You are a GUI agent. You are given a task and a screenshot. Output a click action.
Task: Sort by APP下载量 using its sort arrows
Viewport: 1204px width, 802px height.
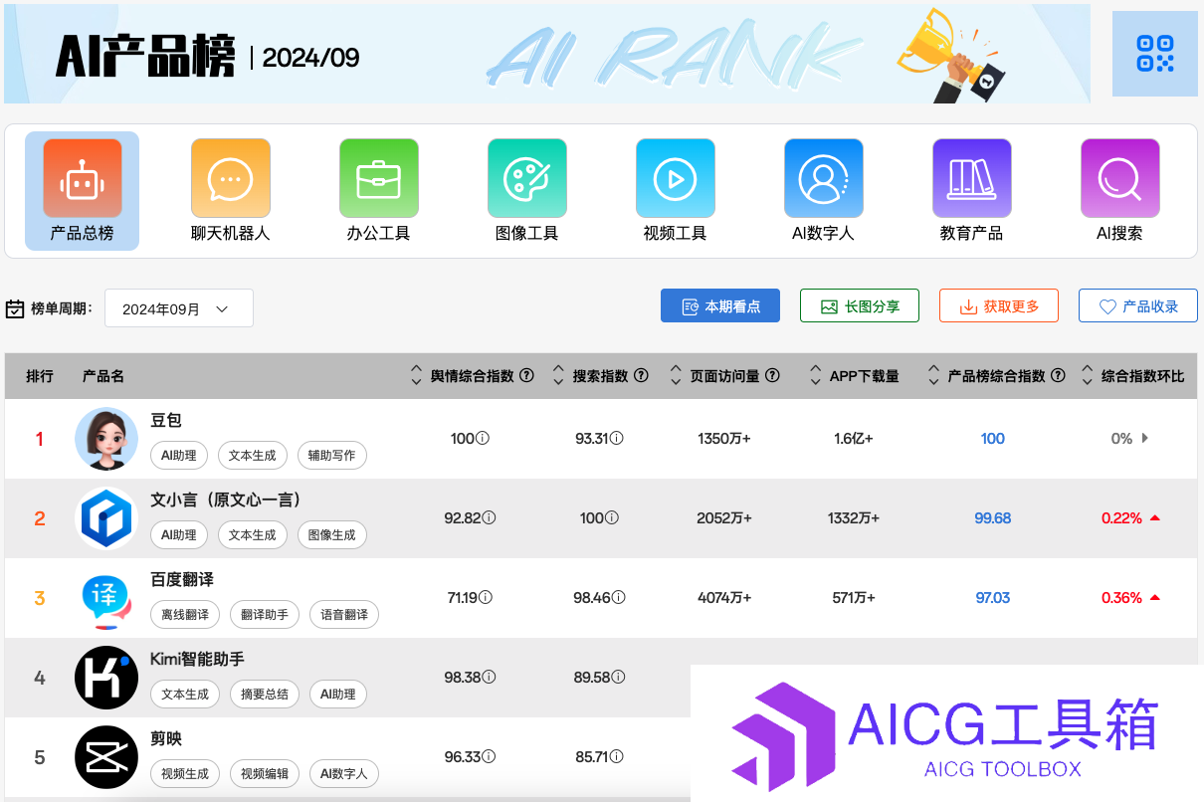tap(816, 376)
